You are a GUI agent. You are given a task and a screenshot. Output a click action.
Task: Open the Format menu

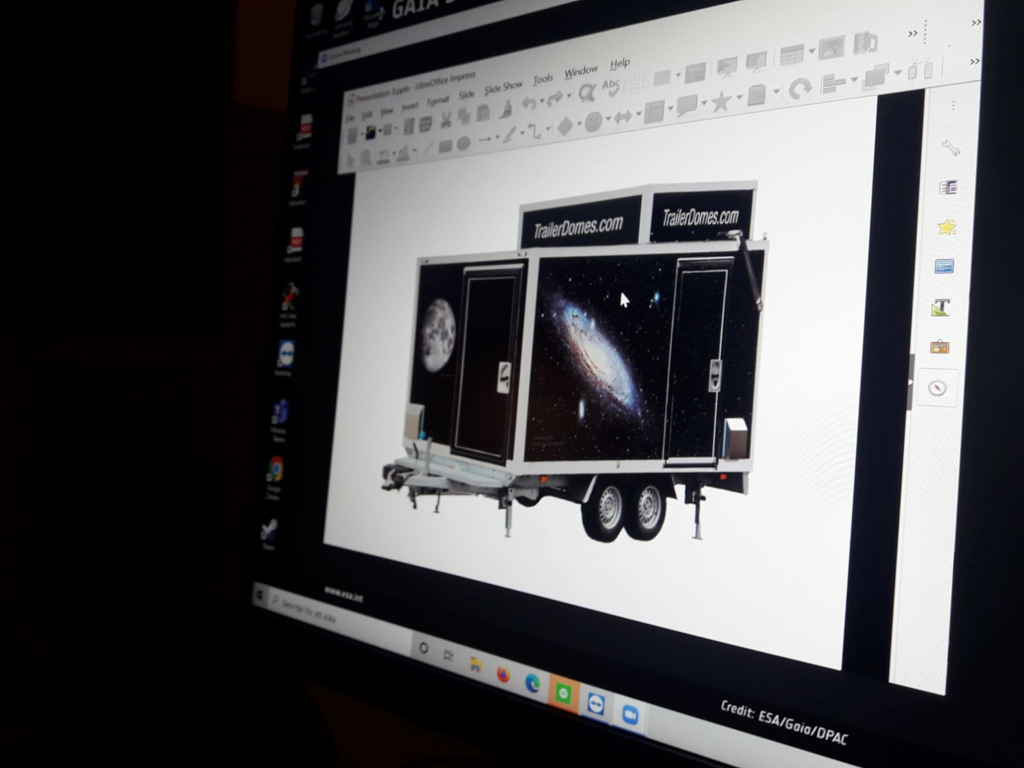tap(438, 100)
